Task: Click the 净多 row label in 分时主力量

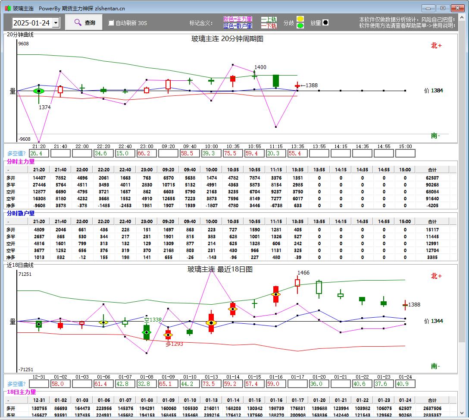Action: [x=11, y=206]
